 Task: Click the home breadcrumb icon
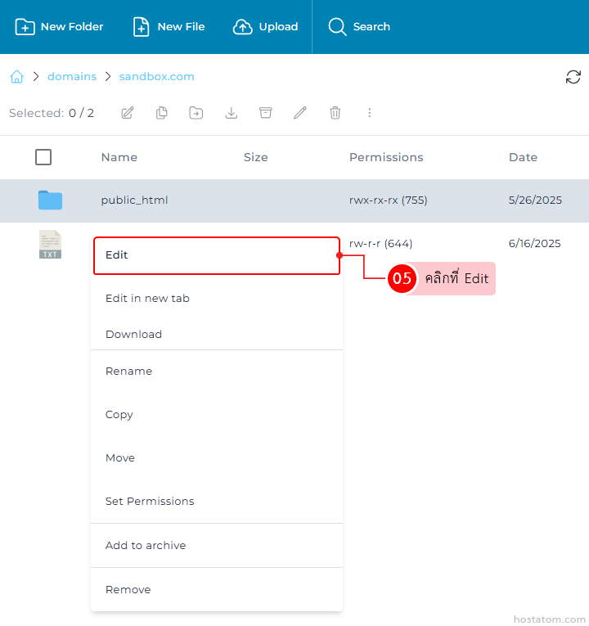point(16,77)
